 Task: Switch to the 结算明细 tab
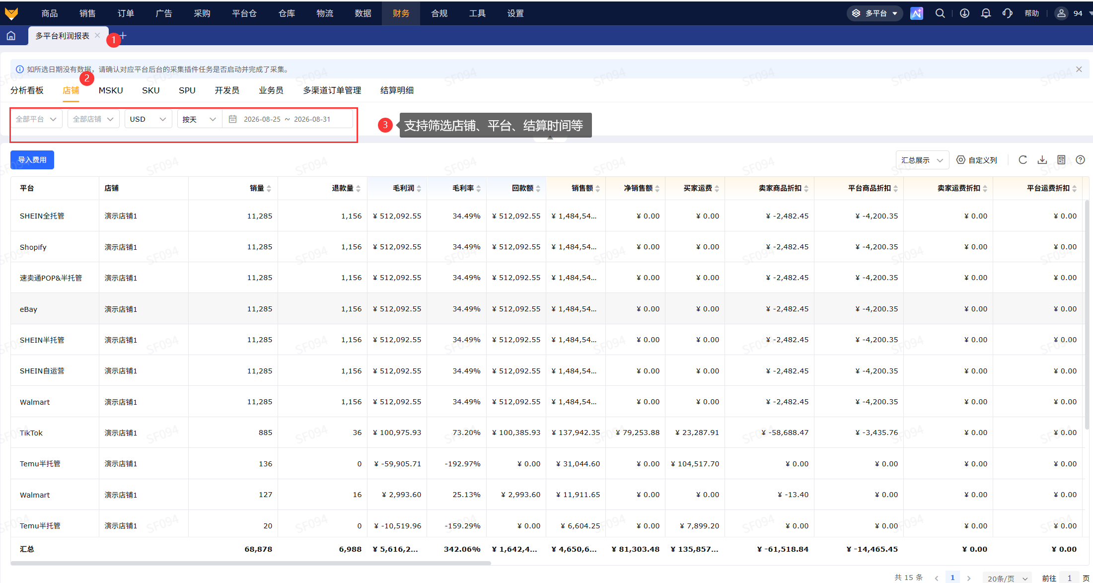point(397,90)
